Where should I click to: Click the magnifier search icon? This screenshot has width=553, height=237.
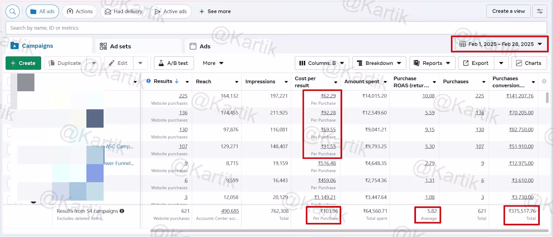pyautogui.click(x=13, y=11)
